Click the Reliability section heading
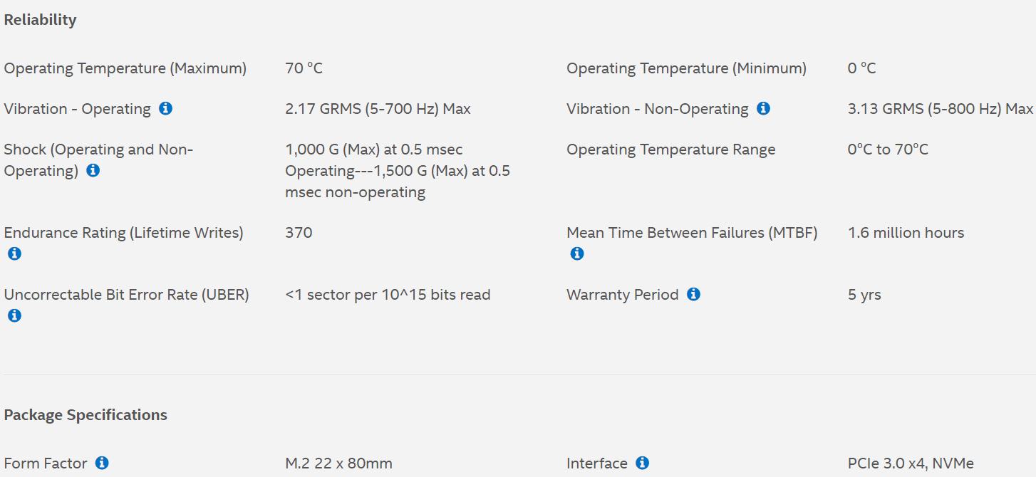Screen dimensions: 1036x477 point(40,20)
